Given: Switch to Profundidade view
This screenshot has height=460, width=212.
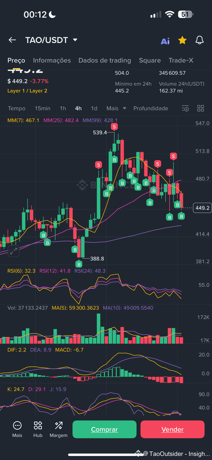Looking at the screenshot, I should (151, 108).
